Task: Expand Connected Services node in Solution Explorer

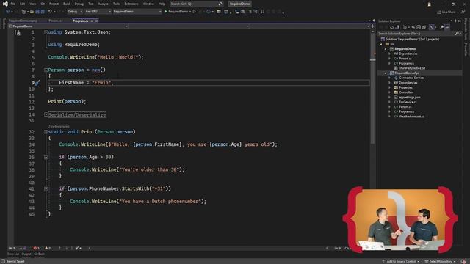Action: coord(390,78)
